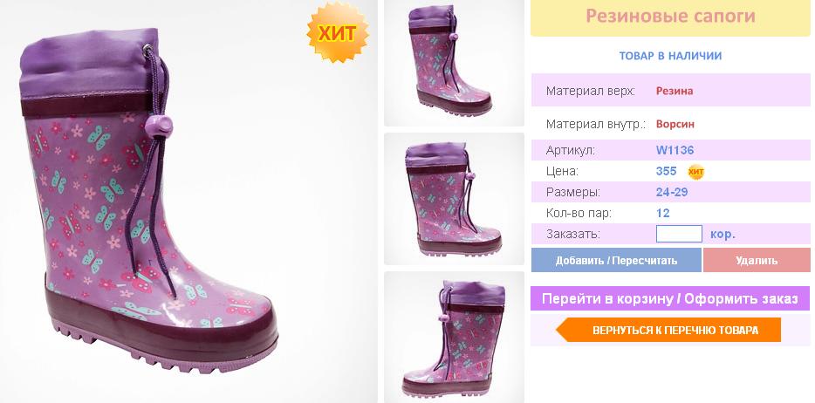Click the small ХИТ icon beside price 355
Image resolution: width=815 pixels, height=403 pixels.
[696, 171]
